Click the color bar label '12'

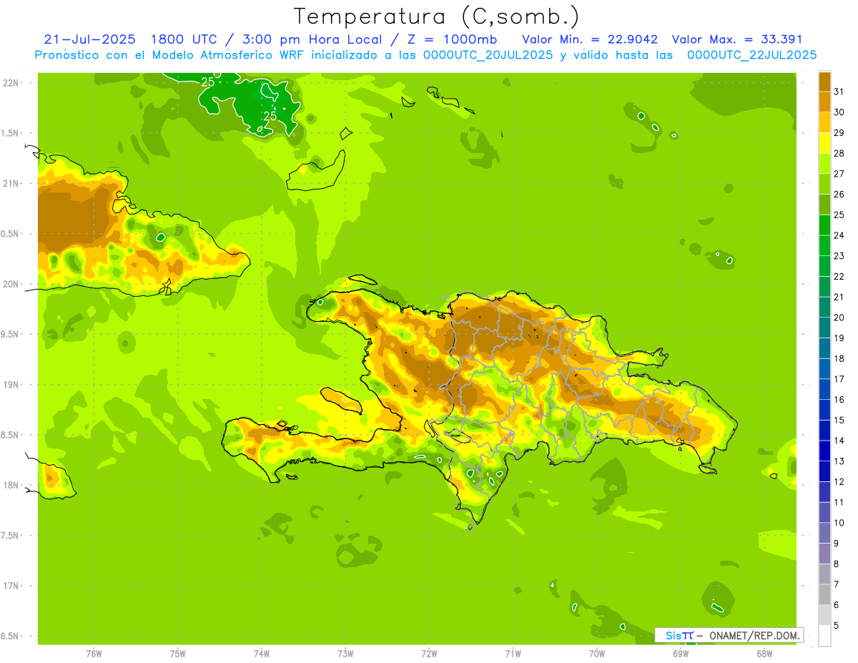839,482
